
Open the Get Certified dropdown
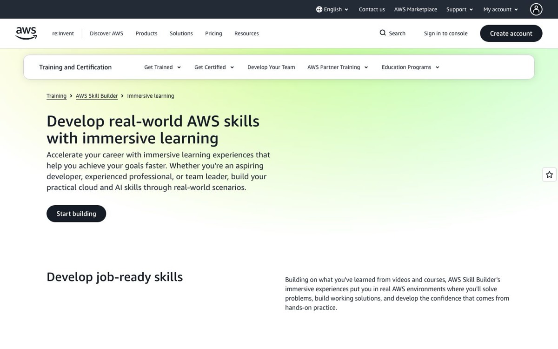(x=214, y=67)
